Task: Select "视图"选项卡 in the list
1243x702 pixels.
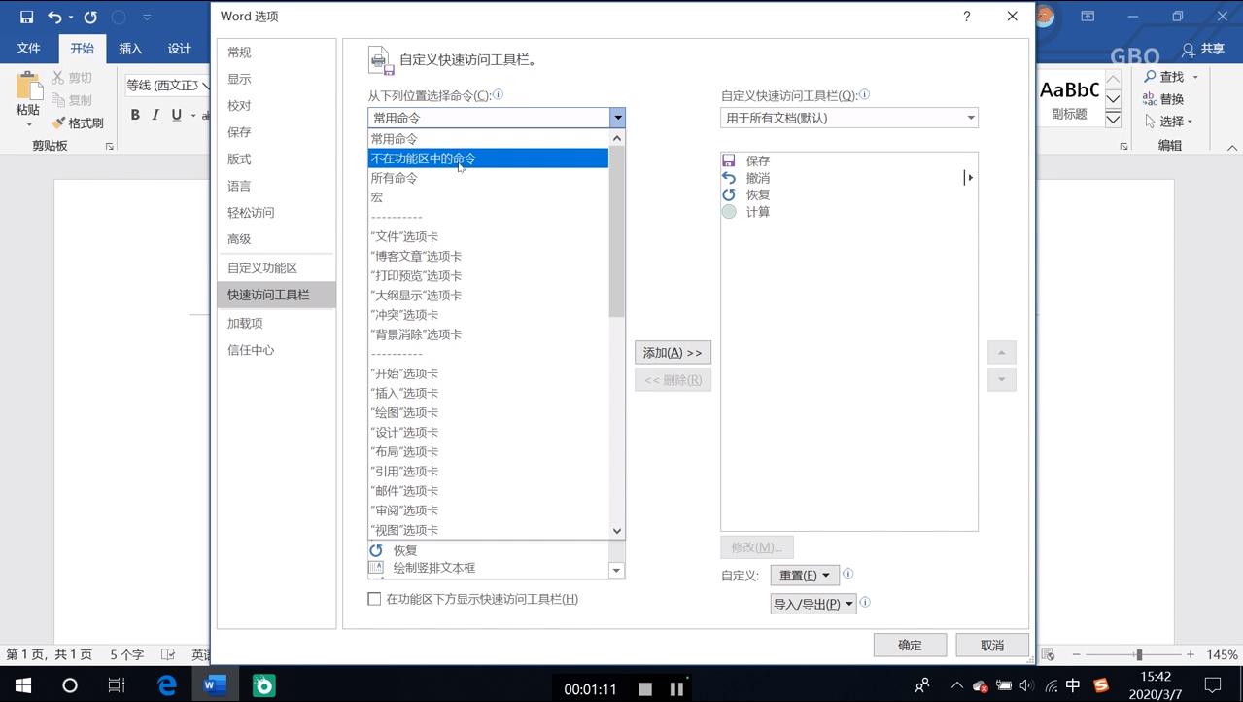Action: point(488,530)
